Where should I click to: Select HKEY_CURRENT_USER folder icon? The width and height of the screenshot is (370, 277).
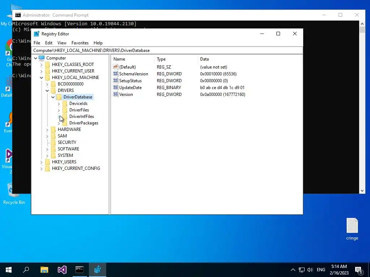click(x=47, y=71)
